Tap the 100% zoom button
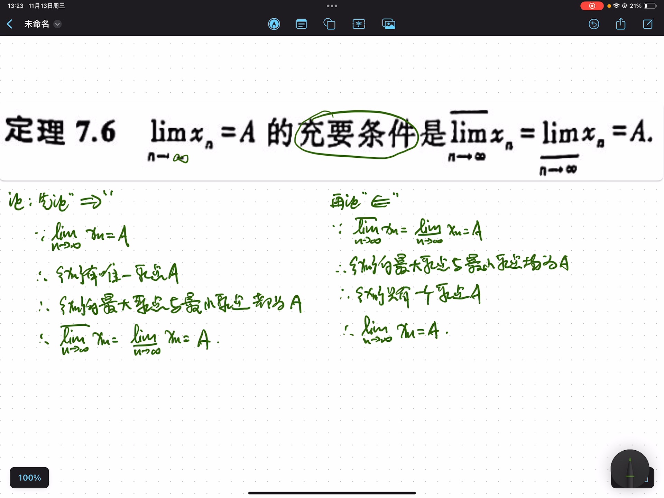The image size is (664, 498). click(29, 478)
